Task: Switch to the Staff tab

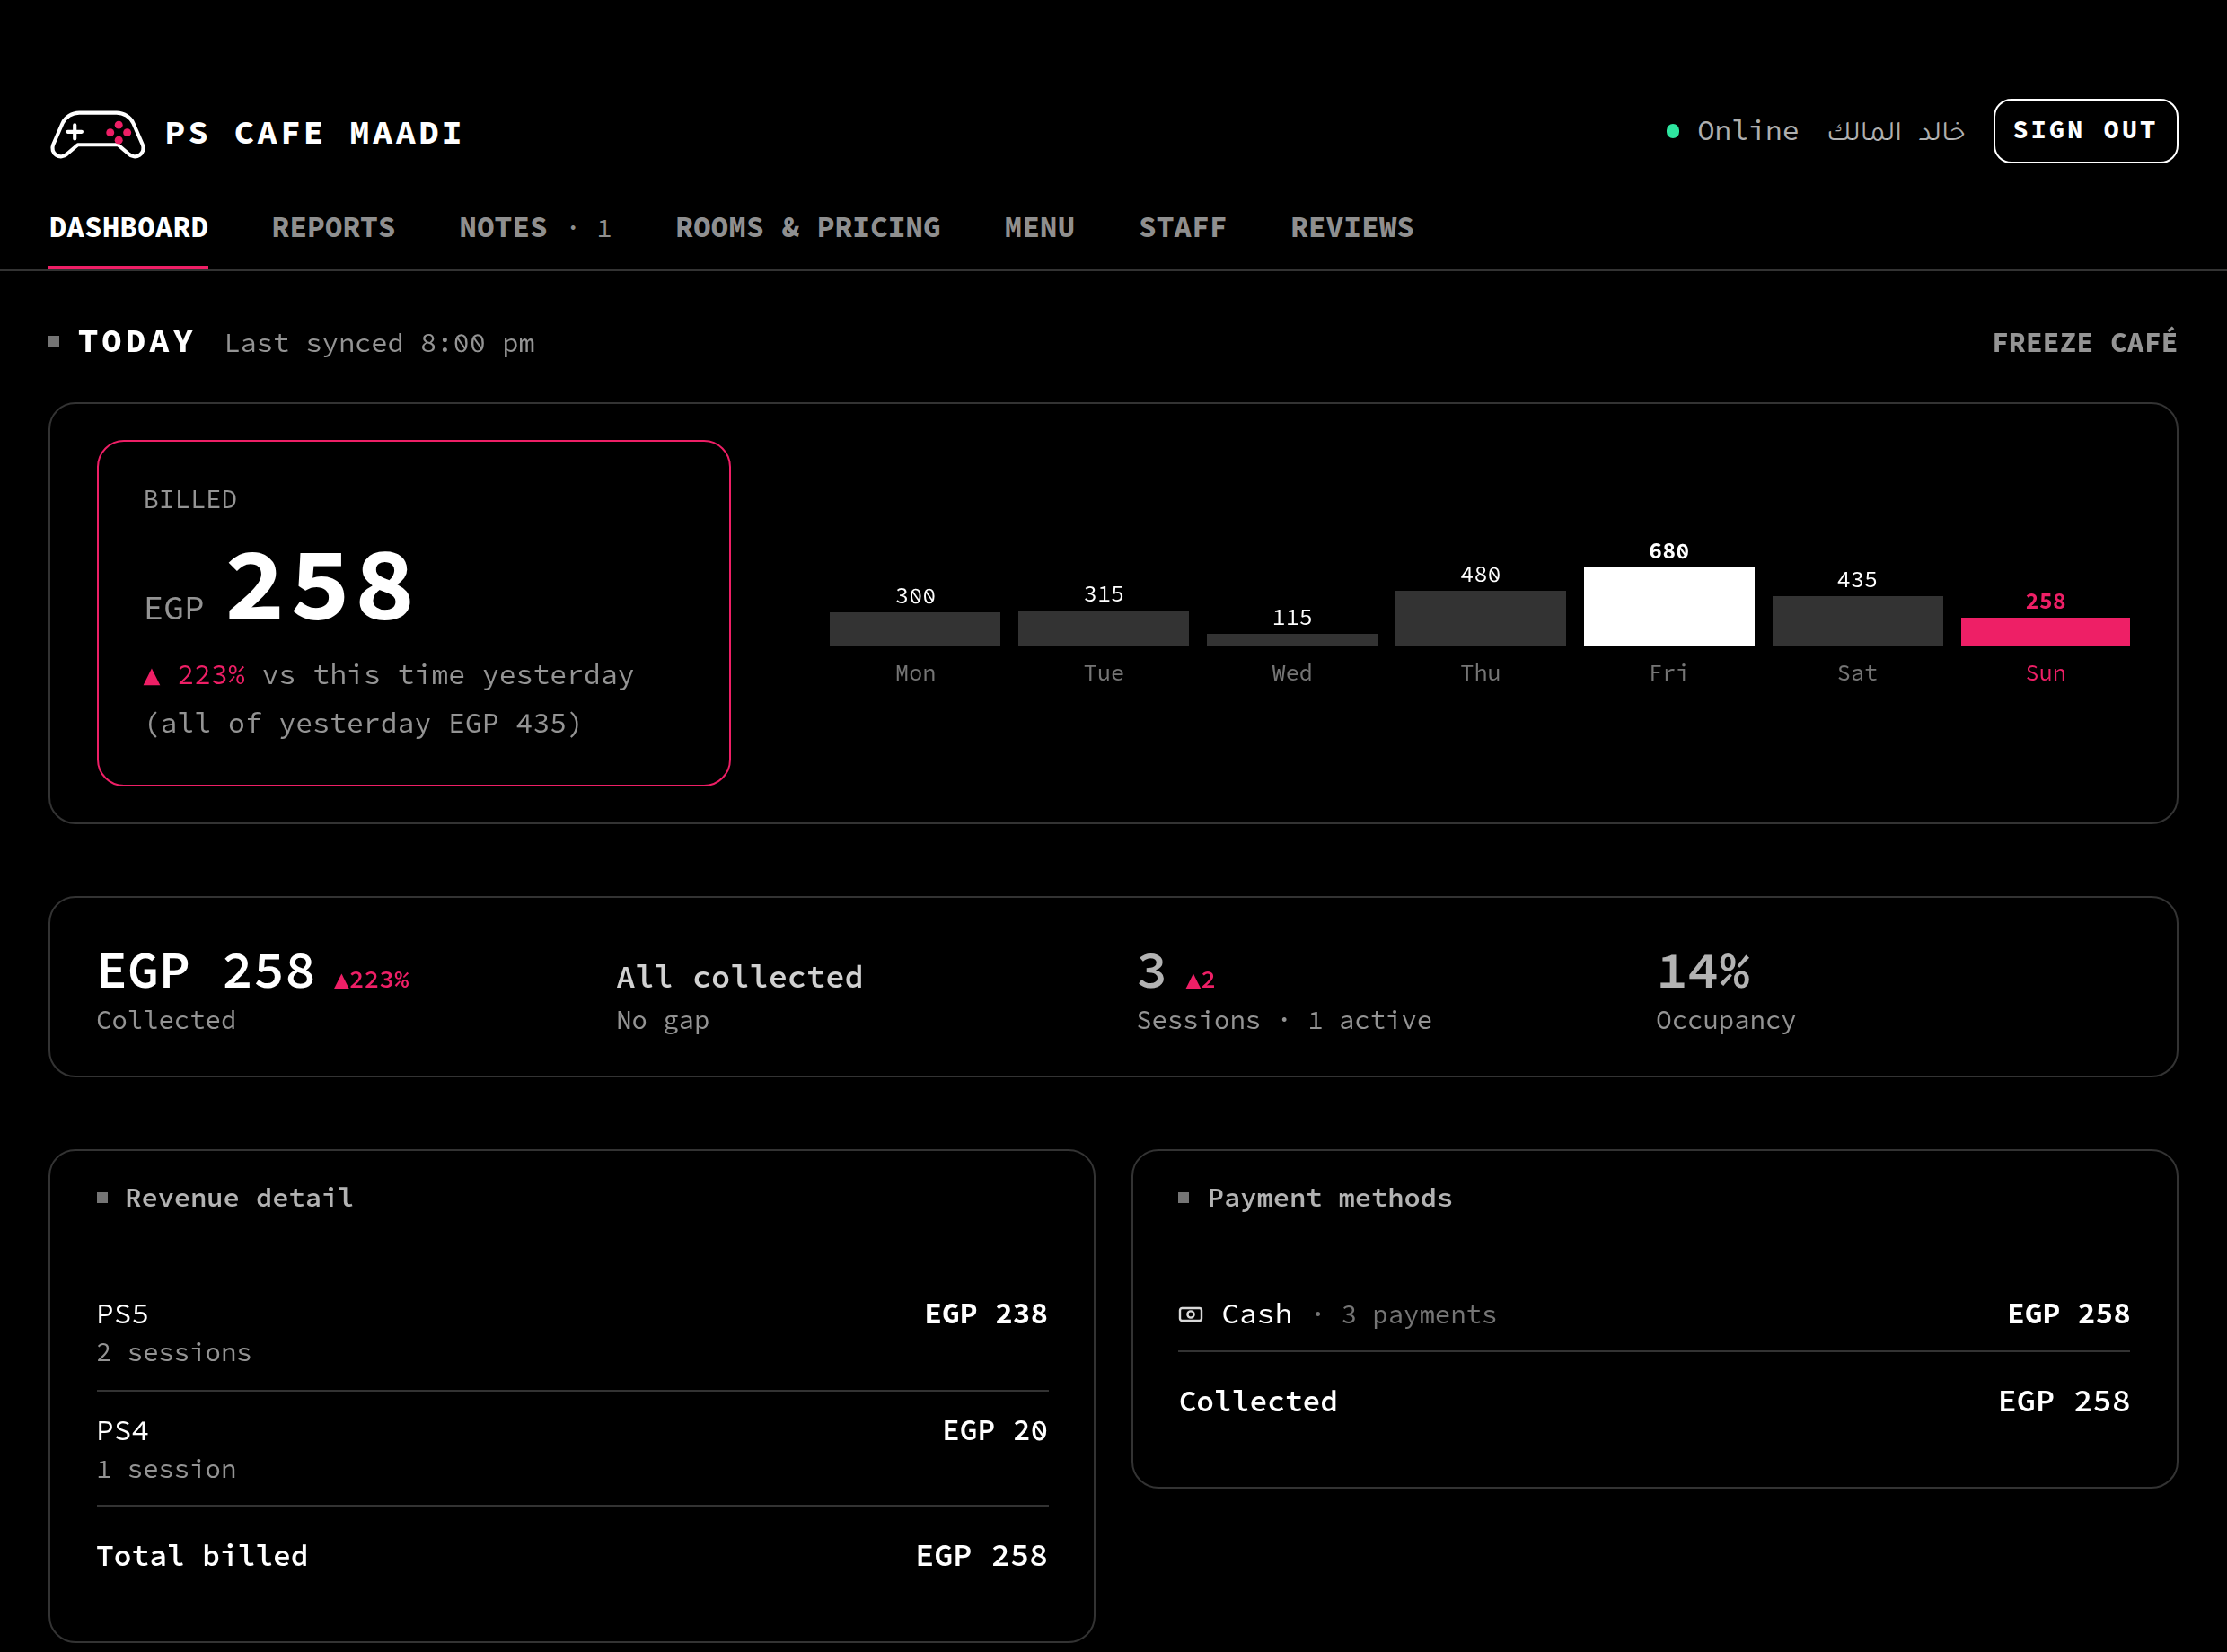Action: pyautogui.click(x=1182, y=228)
